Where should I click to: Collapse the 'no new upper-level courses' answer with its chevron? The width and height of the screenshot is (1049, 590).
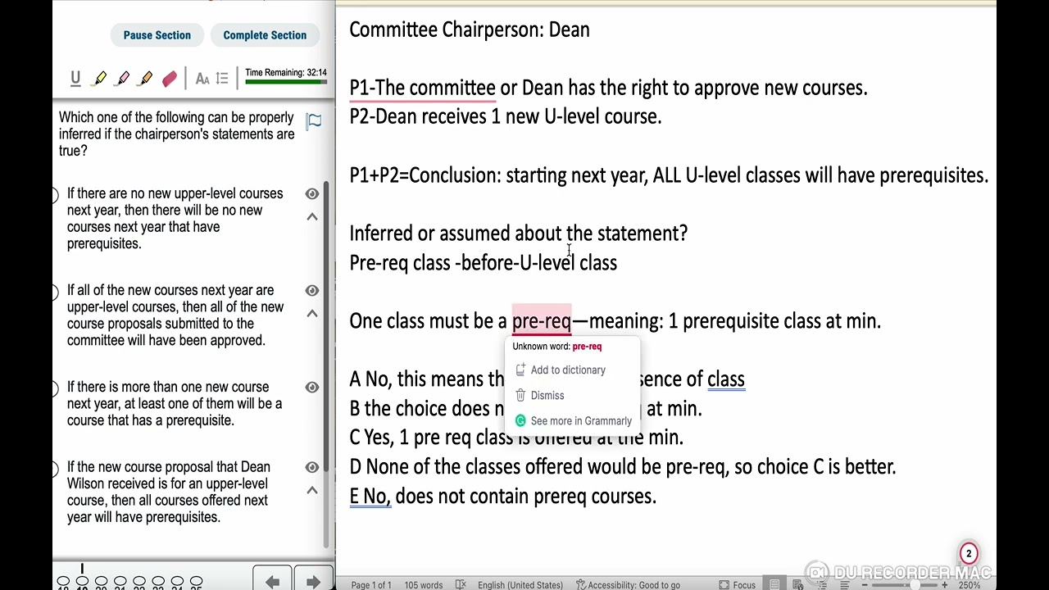click(312, 216)
